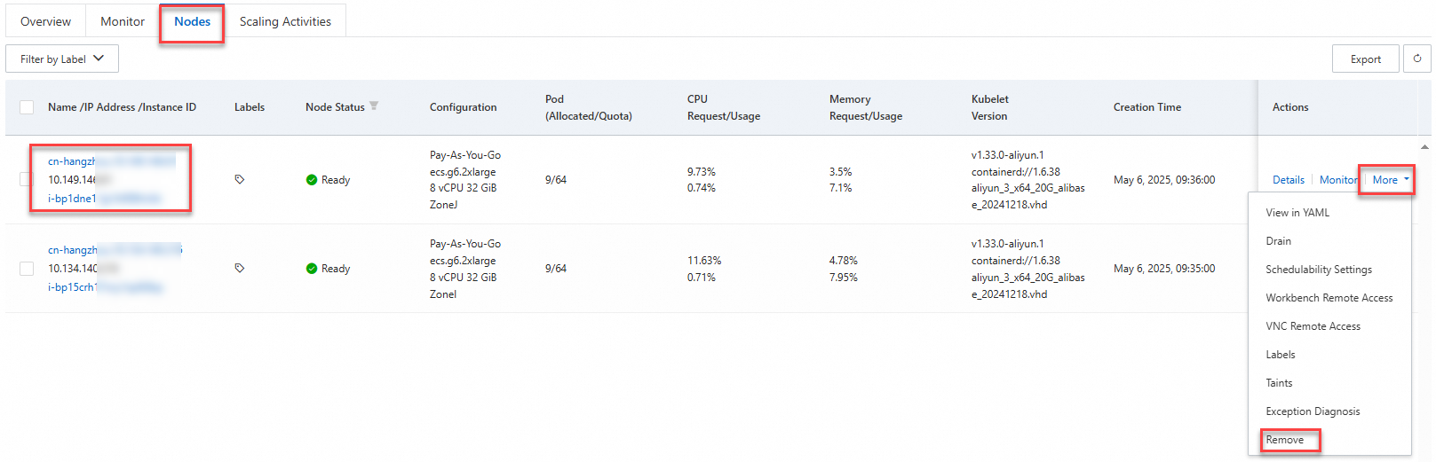Image resolution: width=1436 pixels, height=462 pixels.
Task: Open the Details link for first node
Action: click(x=1288, y=180)
